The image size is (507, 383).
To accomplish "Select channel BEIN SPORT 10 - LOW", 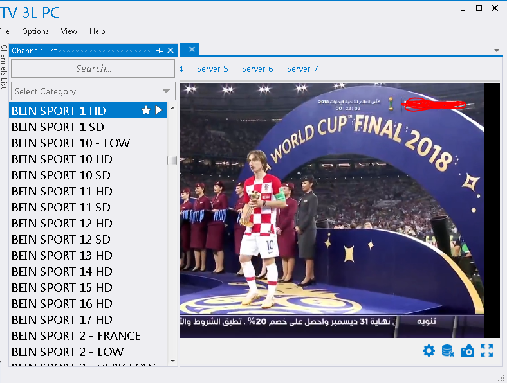I will pyautogui.click(x=88, y=143).
